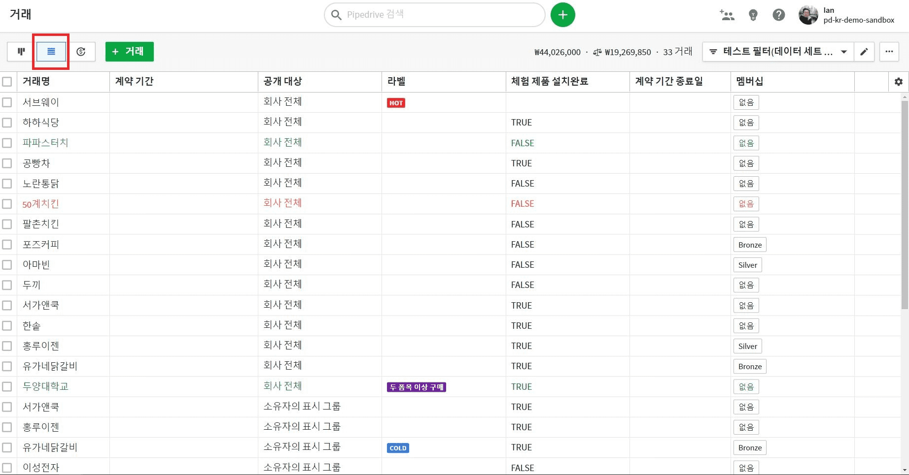The width and height of the screenshot is (909, 475).
Task: Check the 이성전자 row checkbox
Action: pos(7,468)
